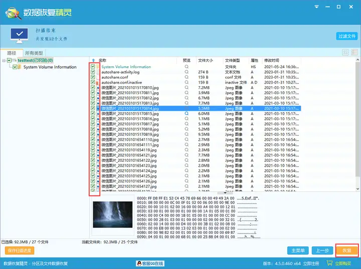Toggle checkbox for 微信图片_20210310154121.jpg
Image resolution: width=361 pixels, height=269 pixels.
pyautogui.click(x=93, y=155)
